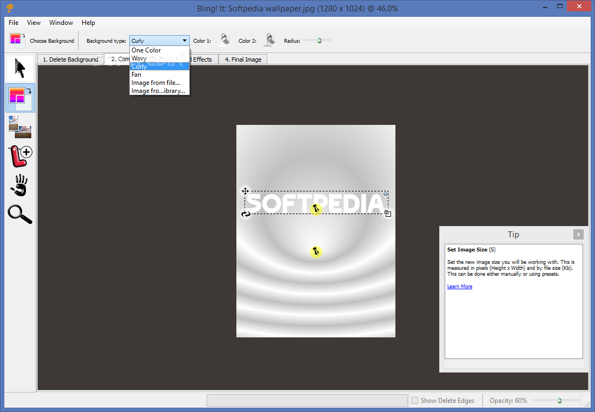Choose Image from file... option
Viewport: 595px width, 412px height.
tap(160, 83)
